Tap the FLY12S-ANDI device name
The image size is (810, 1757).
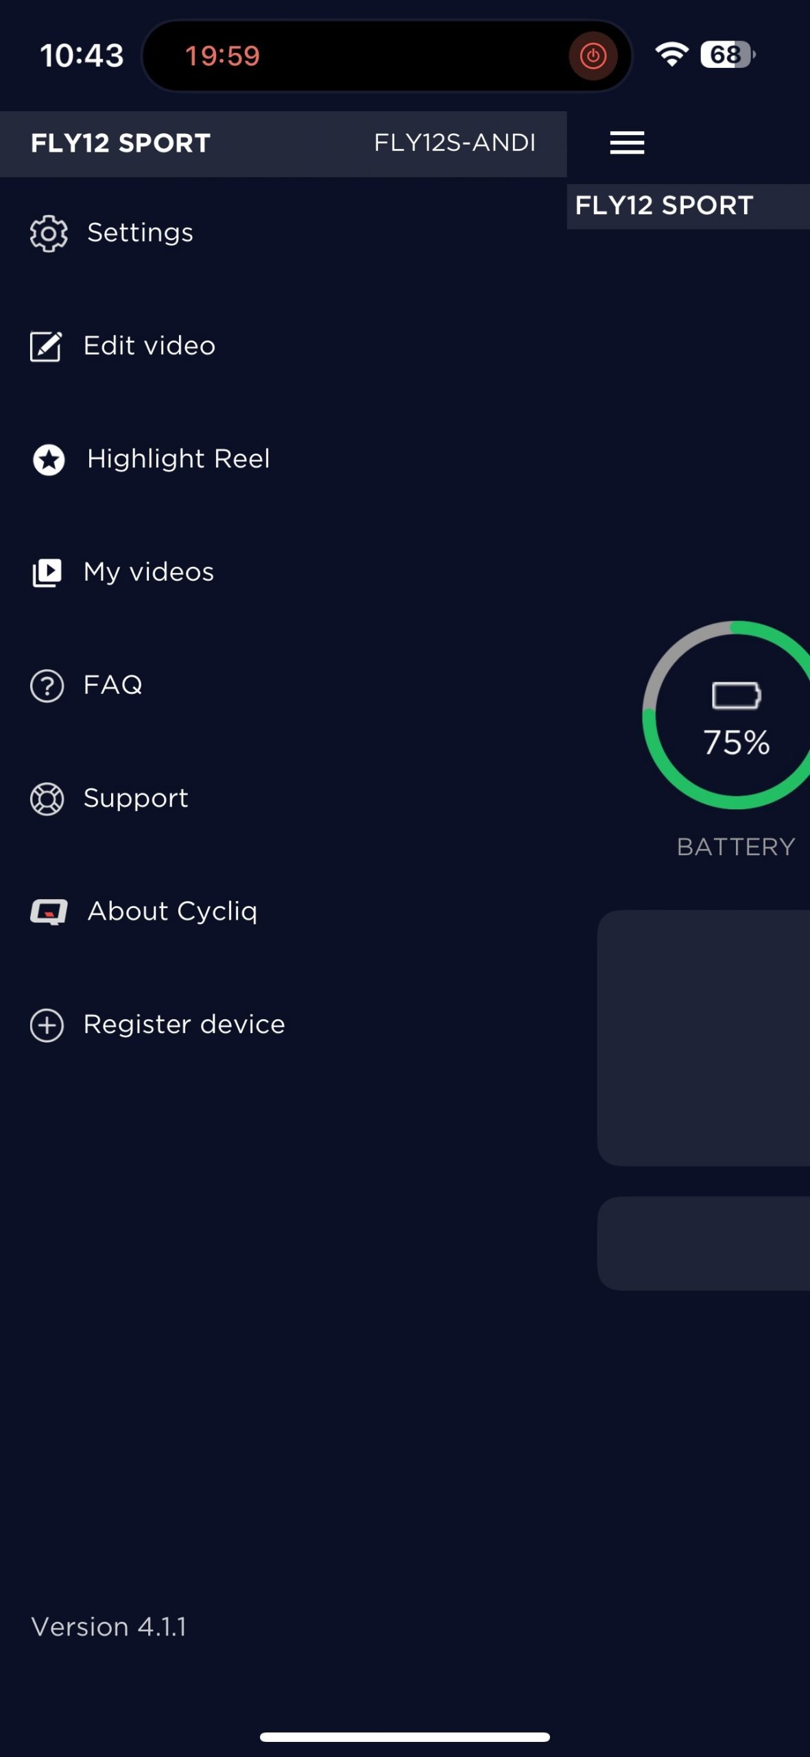coord(454,143)
